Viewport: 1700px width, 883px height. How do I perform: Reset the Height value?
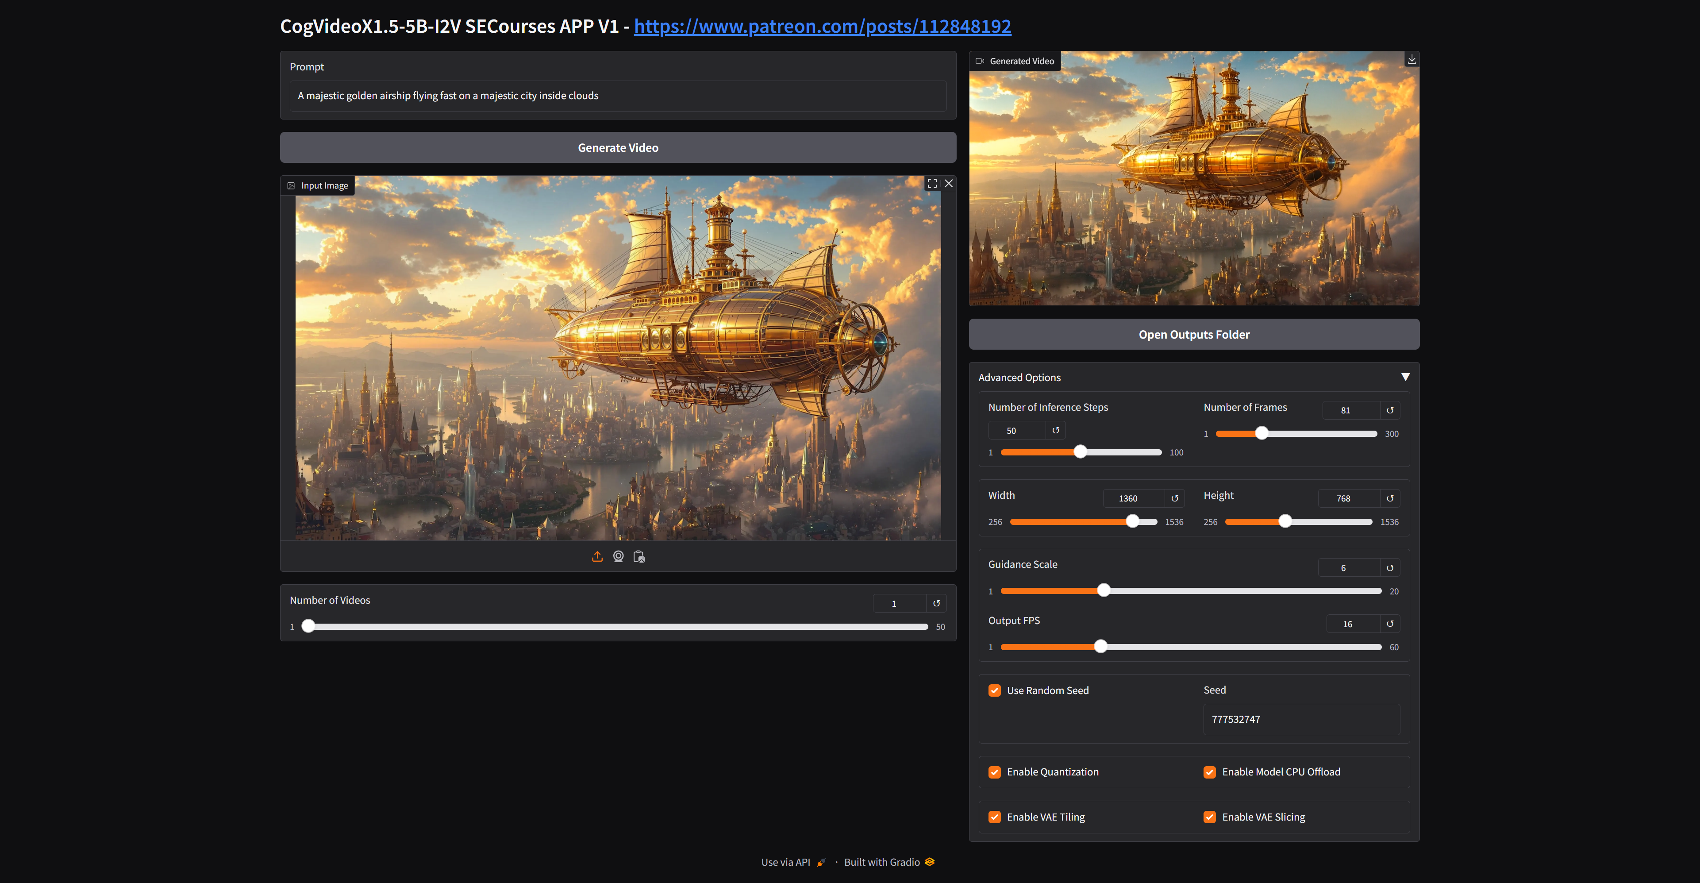1390,498
